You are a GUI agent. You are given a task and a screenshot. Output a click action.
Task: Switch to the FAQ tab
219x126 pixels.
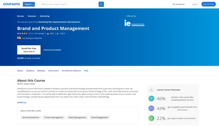tap(86, 71)
